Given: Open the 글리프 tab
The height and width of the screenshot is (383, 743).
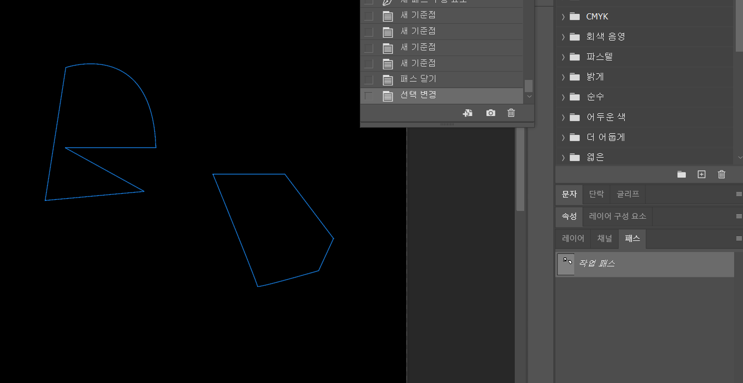Looking at the screenshot, I should click(627, 194).
